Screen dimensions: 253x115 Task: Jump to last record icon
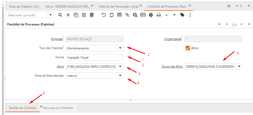tap(249, 24)
